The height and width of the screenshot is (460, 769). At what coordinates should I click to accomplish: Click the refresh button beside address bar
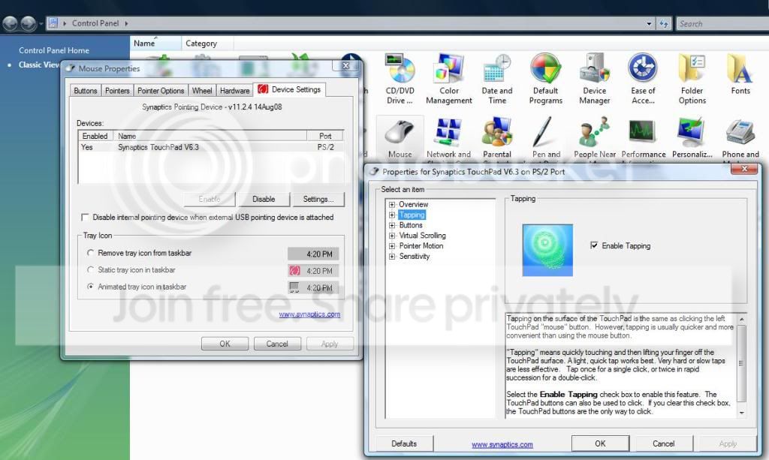[x=664, y=23]
